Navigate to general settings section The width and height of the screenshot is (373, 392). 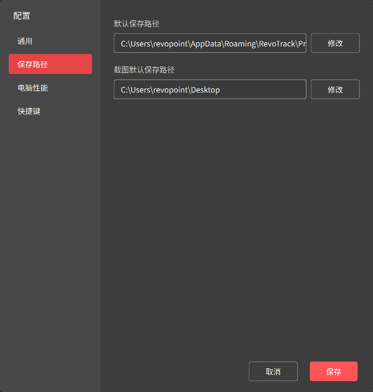click(x=25, y=41)
